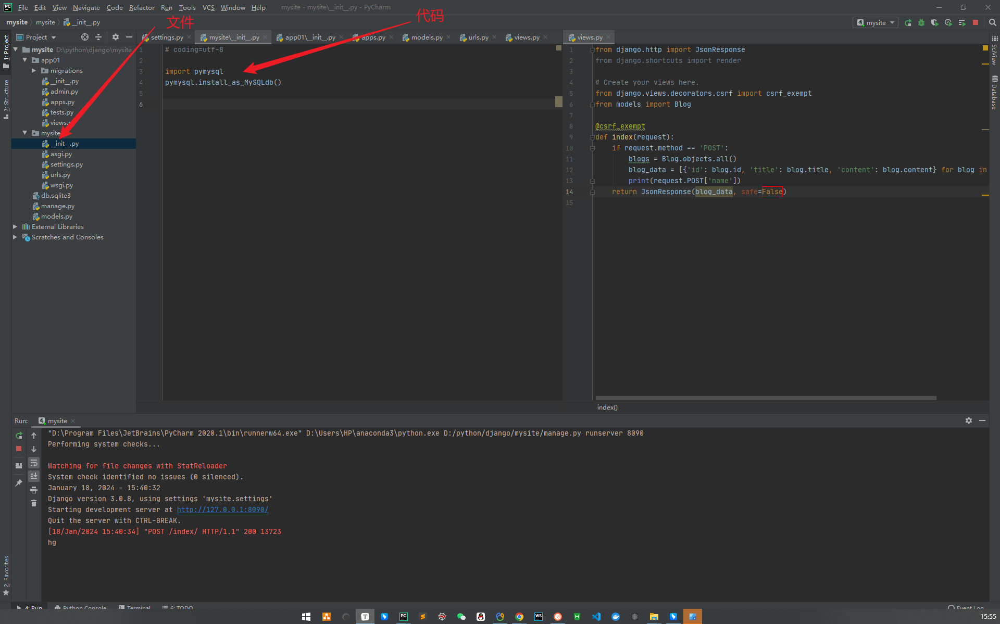Select the models.py tab in editor
This screenshot has height=624, width=1000.
(x=424, y=37)
